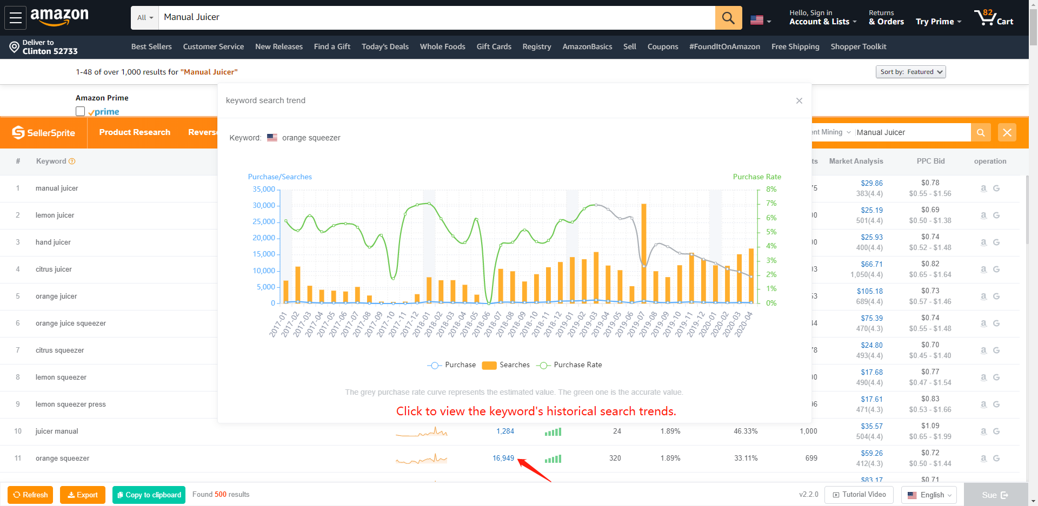The width and height of the screenshot is (1038, 506).
Task: Toggle the Searches series in chart legend
Action: point(506,365)
